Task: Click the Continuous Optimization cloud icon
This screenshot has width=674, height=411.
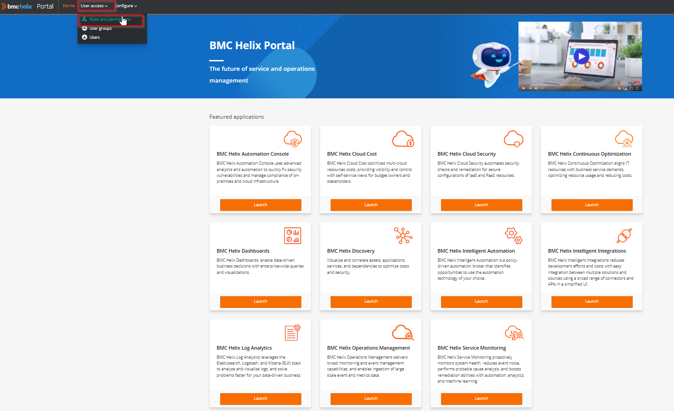Action: click(624, 139)
